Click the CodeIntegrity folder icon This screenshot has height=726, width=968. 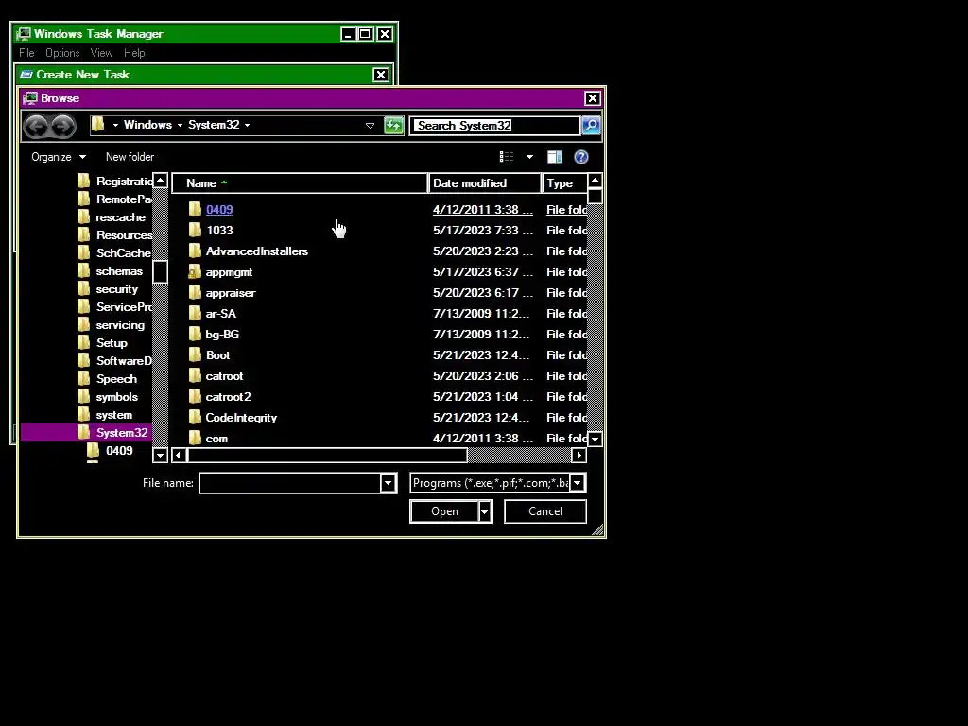195,417
